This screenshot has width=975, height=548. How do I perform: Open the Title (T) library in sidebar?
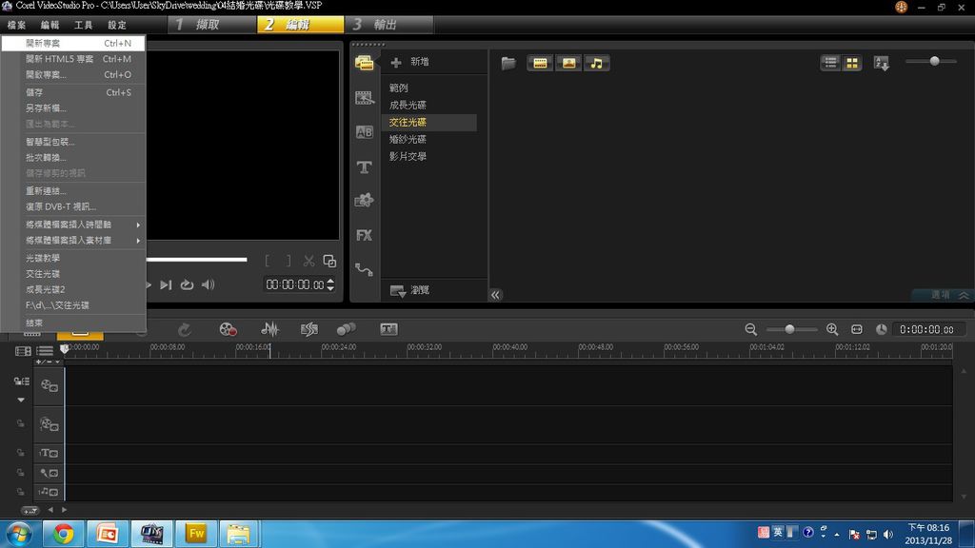(365, 167)
